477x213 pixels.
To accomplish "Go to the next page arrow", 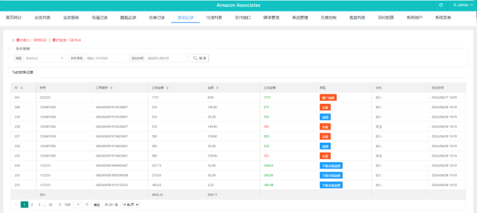I will pos(60,204).
